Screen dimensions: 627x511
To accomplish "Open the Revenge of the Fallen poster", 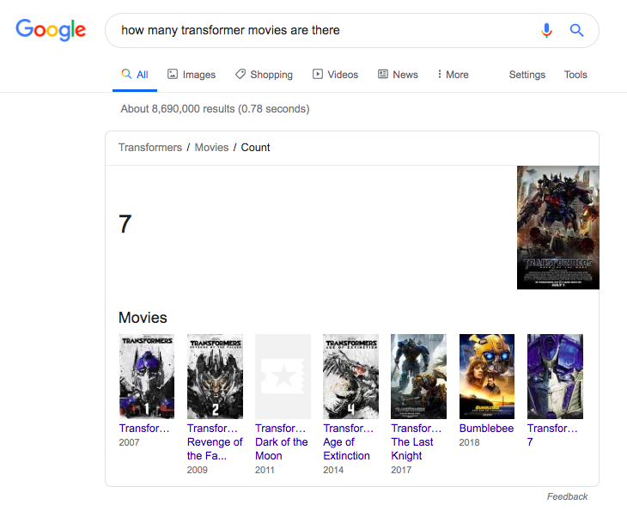I will [x=215, y=376].
